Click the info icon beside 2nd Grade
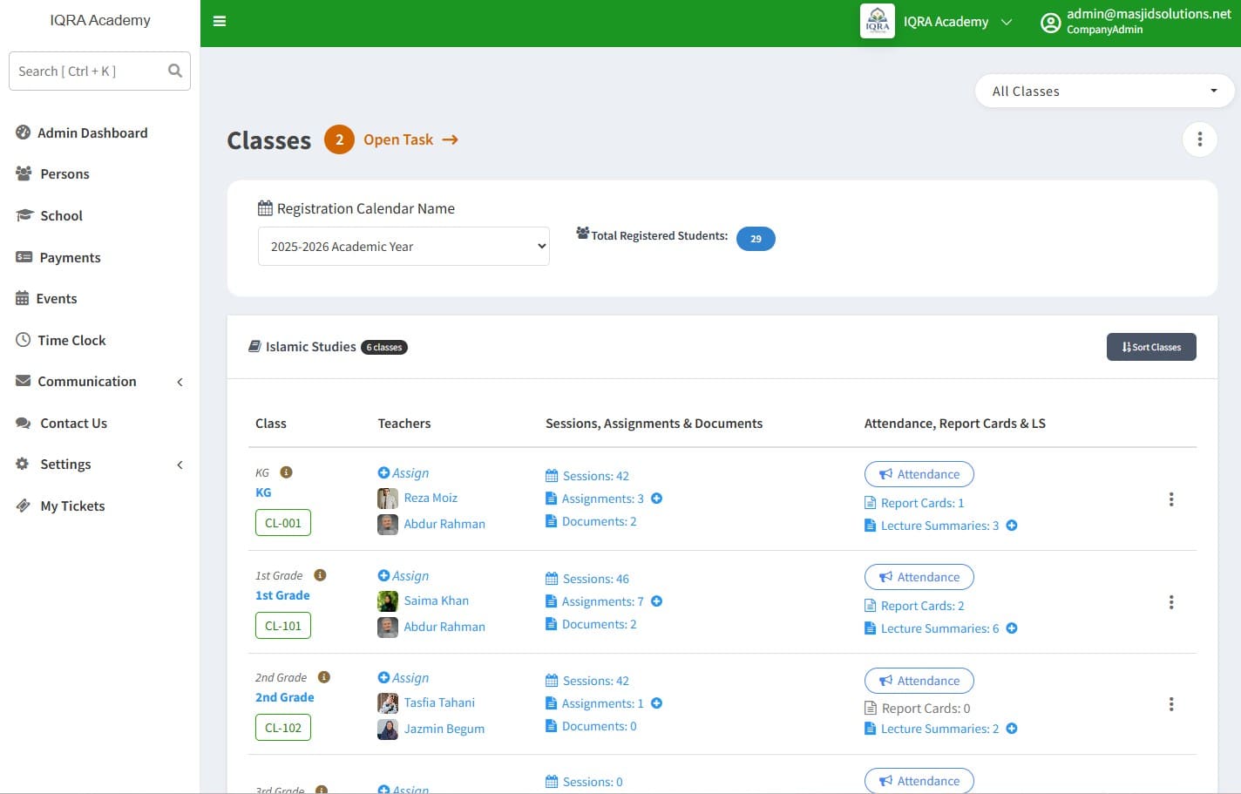 324,677
